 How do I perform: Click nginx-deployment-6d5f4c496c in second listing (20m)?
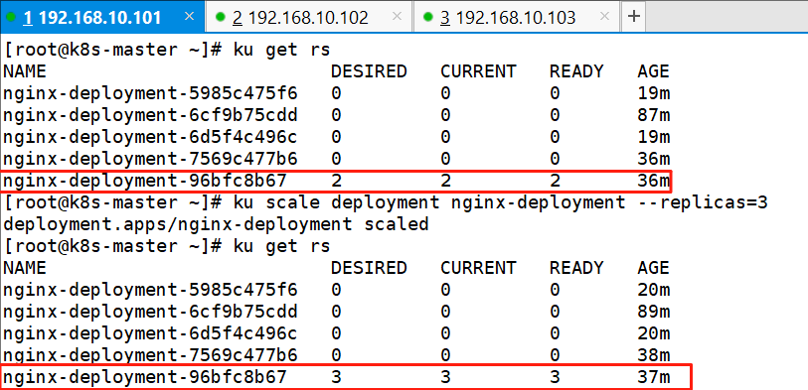[x=150, y=333]
